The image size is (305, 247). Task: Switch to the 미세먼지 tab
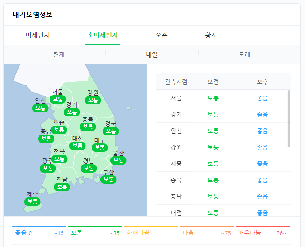click(38, 35)
